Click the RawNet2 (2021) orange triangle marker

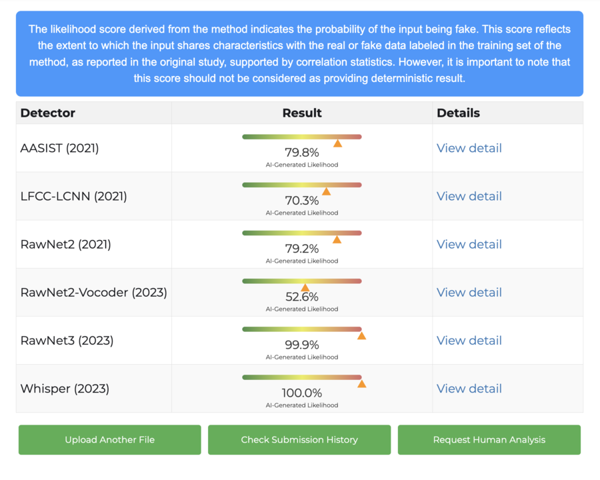point(337,239)
